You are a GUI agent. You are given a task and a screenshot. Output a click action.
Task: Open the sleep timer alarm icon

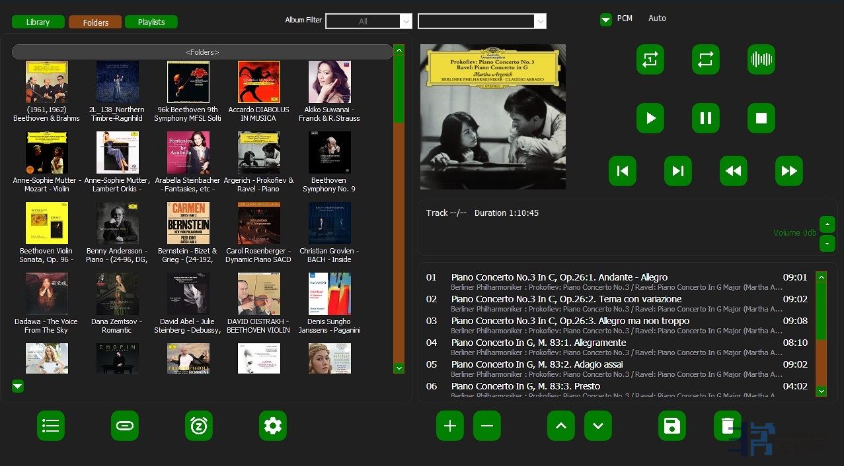coord(199,426)
